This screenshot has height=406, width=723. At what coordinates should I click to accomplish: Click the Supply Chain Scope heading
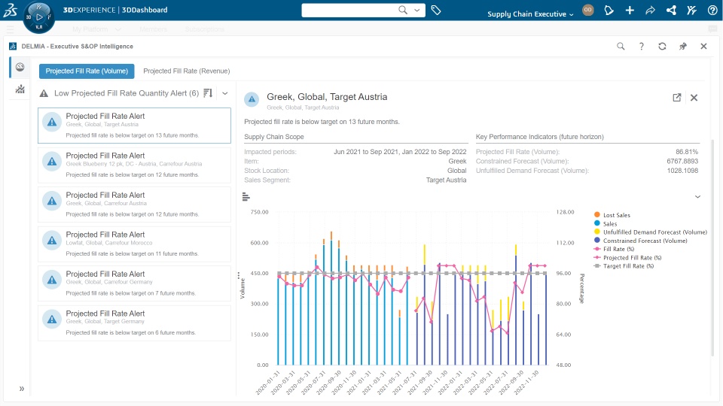point(274,137)
